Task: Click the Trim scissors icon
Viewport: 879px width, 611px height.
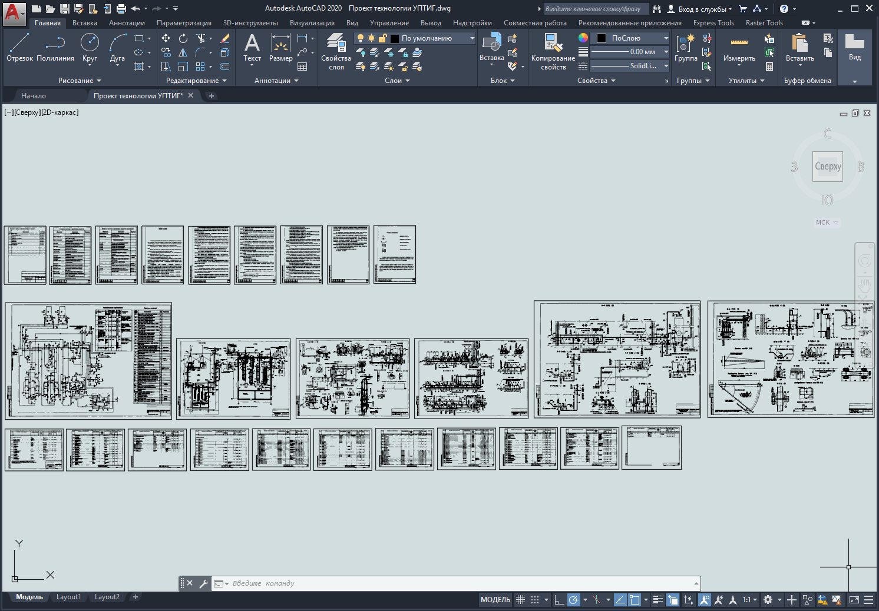Action: tap(201, 38)
